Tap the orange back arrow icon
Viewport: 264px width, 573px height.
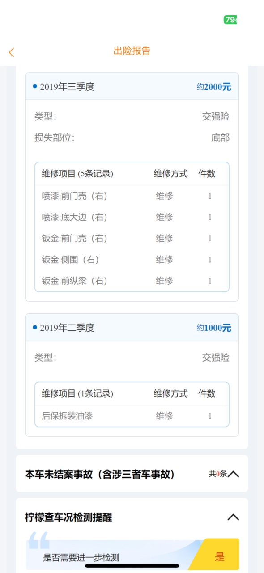[x=12, y=52]
